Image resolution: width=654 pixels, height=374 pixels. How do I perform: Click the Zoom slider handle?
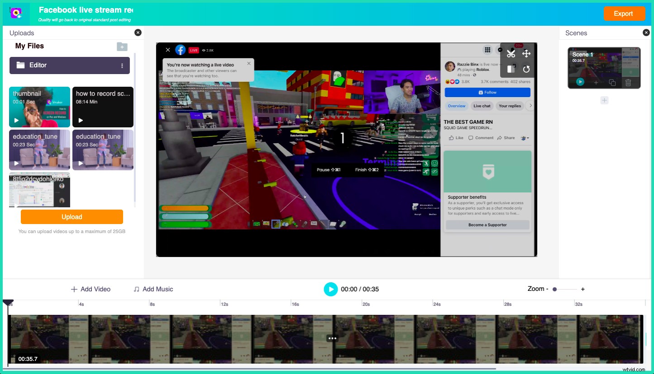(x=555, y=289)
